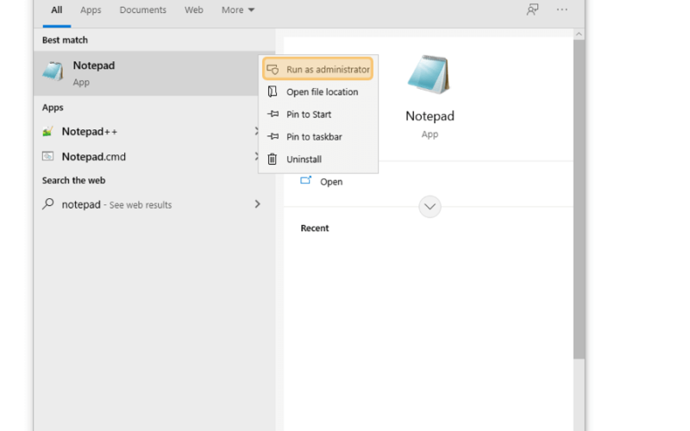Select Run as administrator in context menu
690x431 pixels.
[x=317, y=69]
